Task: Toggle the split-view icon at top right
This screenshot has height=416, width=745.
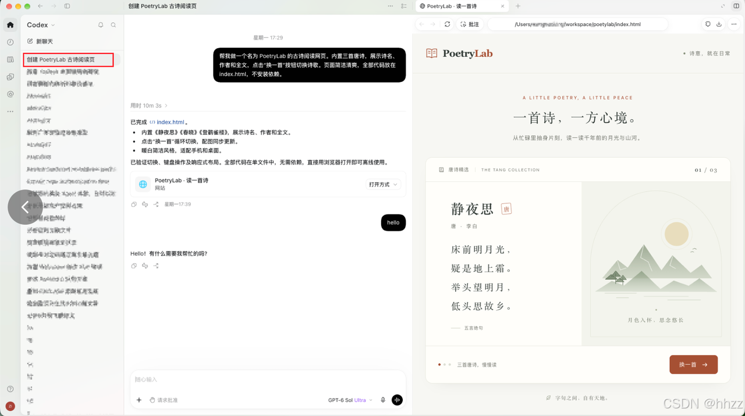Action: [x=736, y=6]
